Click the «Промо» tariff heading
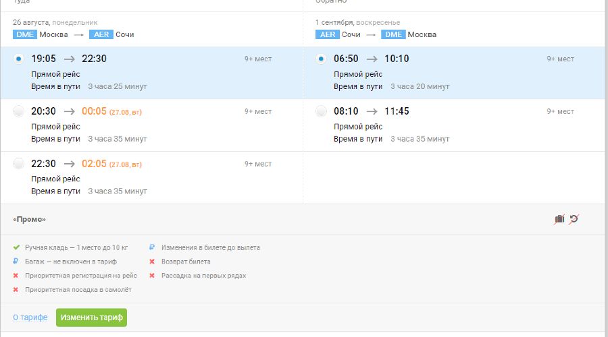This screenshot has height=337, width=608. point(29,220)
